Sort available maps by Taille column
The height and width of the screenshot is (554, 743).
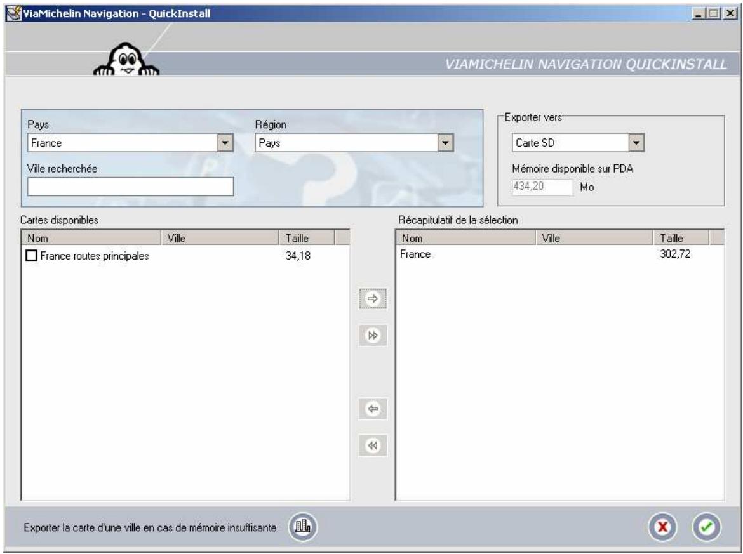tap(307, 238)
